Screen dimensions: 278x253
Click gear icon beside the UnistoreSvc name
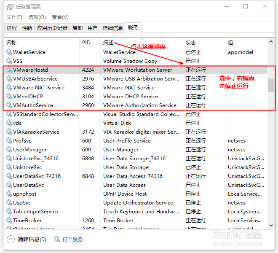[9, 167]
